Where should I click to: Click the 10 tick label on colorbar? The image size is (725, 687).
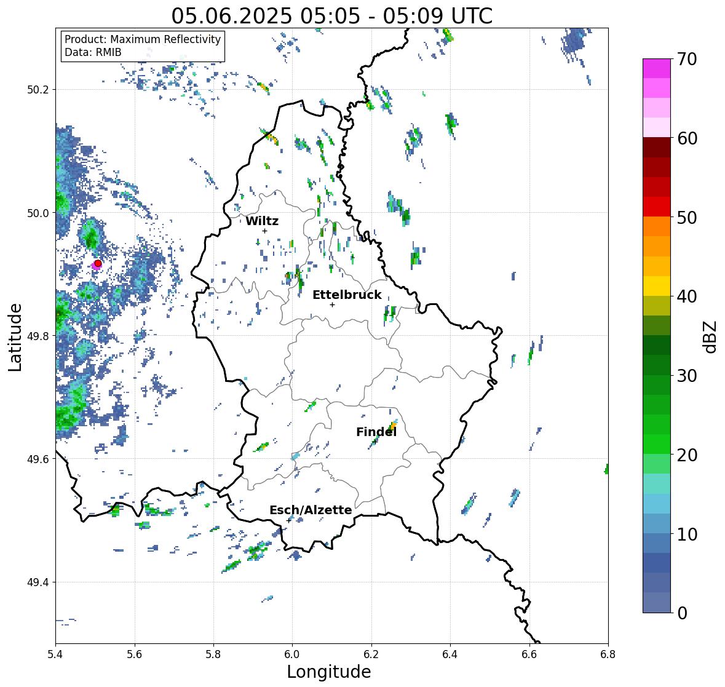tap(687, 534)
